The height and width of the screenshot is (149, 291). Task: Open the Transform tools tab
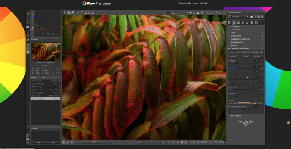[x=247, y=22]
